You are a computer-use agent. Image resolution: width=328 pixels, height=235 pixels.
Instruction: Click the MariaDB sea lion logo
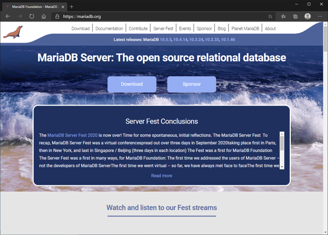coord(13,32)
